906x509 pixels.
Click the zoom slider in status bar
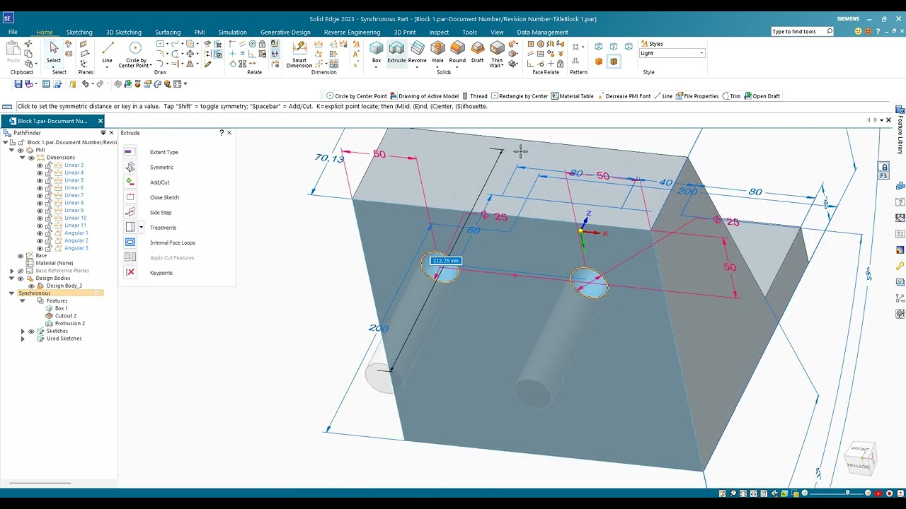pos(848,493)
